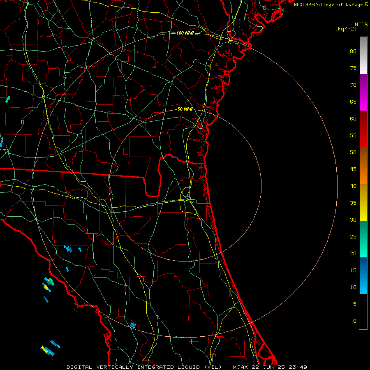Select the 30 value on the color scale
This screenshot has height=370, width=370.
click(353, 220)
